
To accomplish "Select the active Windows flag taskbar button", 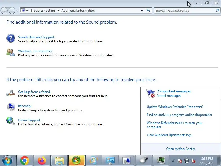I will click(x=77, y=160).
